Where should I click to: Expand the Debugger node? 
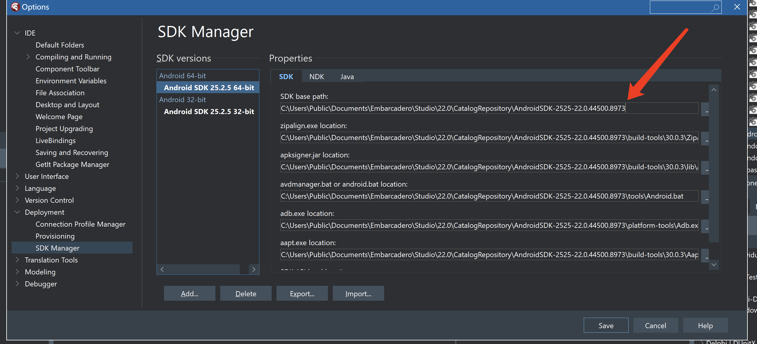(17, 284)
